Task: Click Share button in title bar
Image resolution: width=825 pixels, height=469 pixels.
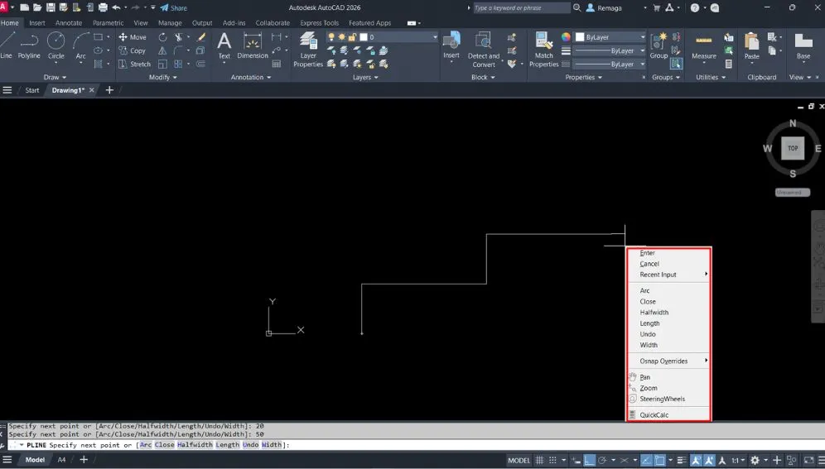Action: [173, 7]
